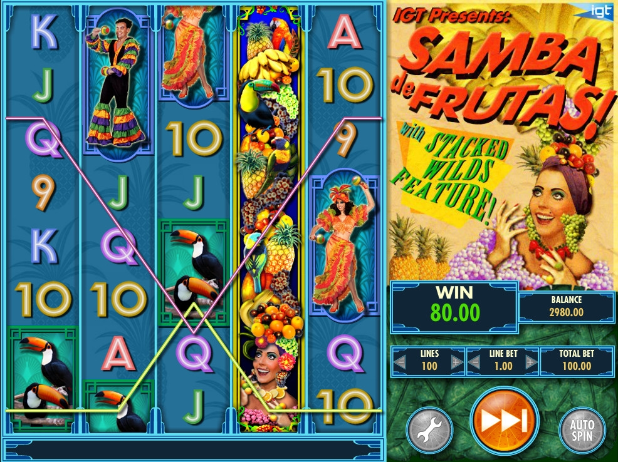618x462 pixels.
Task: Open the wrench settings icon
Action: click(x=429, y=430)
